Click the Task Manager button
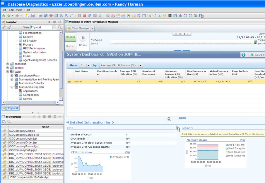Viewport: 265px width, 183px height. (x=79, y=28)
